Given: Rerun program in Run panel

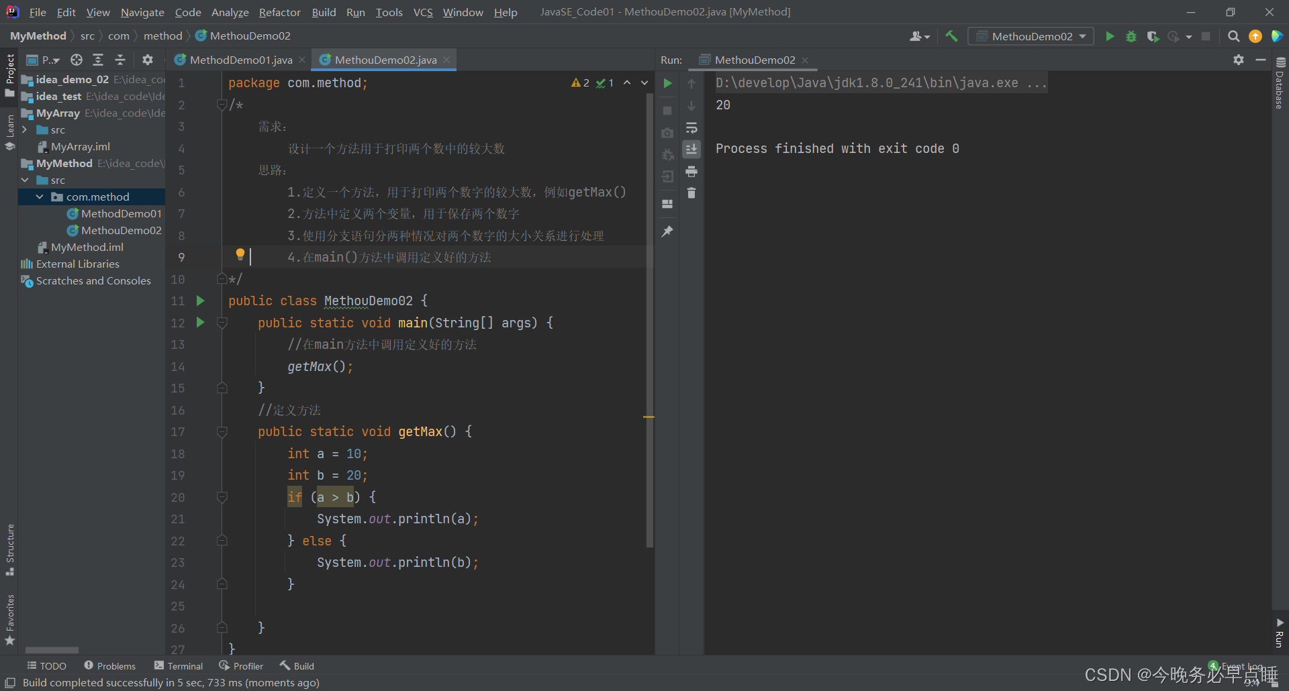Looking at the screenshot, I should pos(667,83).
